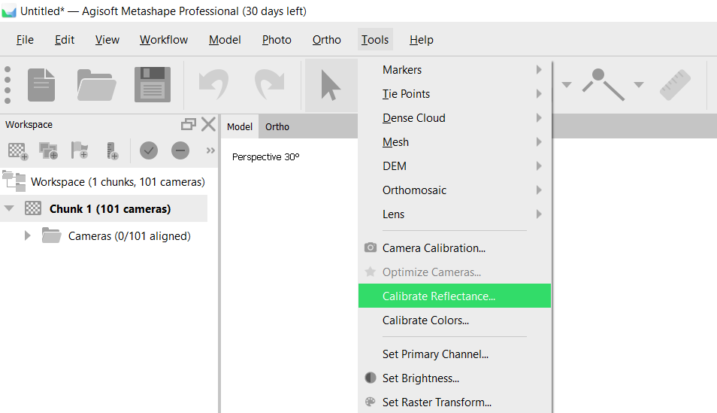Choose Calibrate Reflectance... from Tools menu
717x413 pixels.
tap(438, 296)
